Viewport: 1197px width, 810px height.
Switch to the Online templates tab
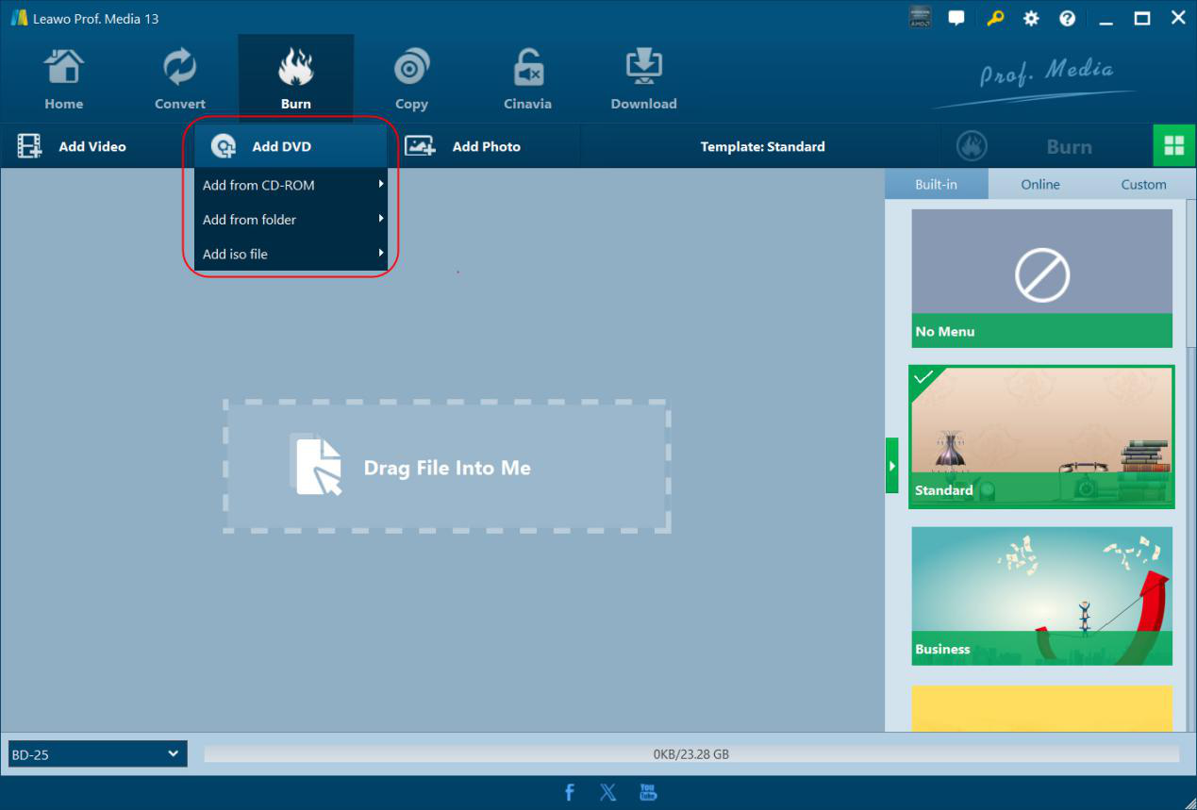click(1039, 184)
